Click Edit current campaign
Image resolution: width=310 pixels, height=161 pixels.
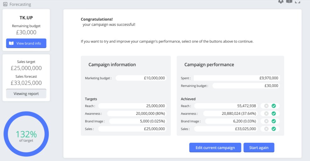tap(215, 147)
